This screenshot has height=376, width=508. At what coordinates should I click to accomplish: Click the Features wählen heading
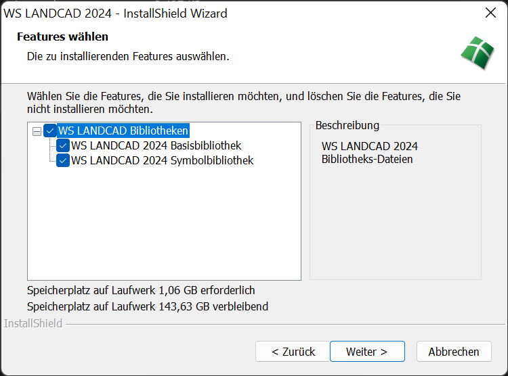(x=62, y=37)
